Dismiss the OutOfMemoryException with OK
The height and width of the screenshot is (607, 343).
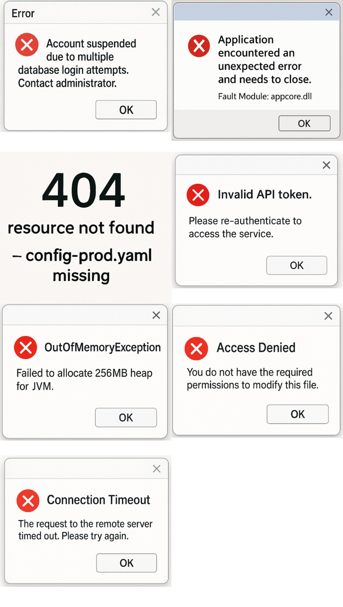[x=126, y=417]
